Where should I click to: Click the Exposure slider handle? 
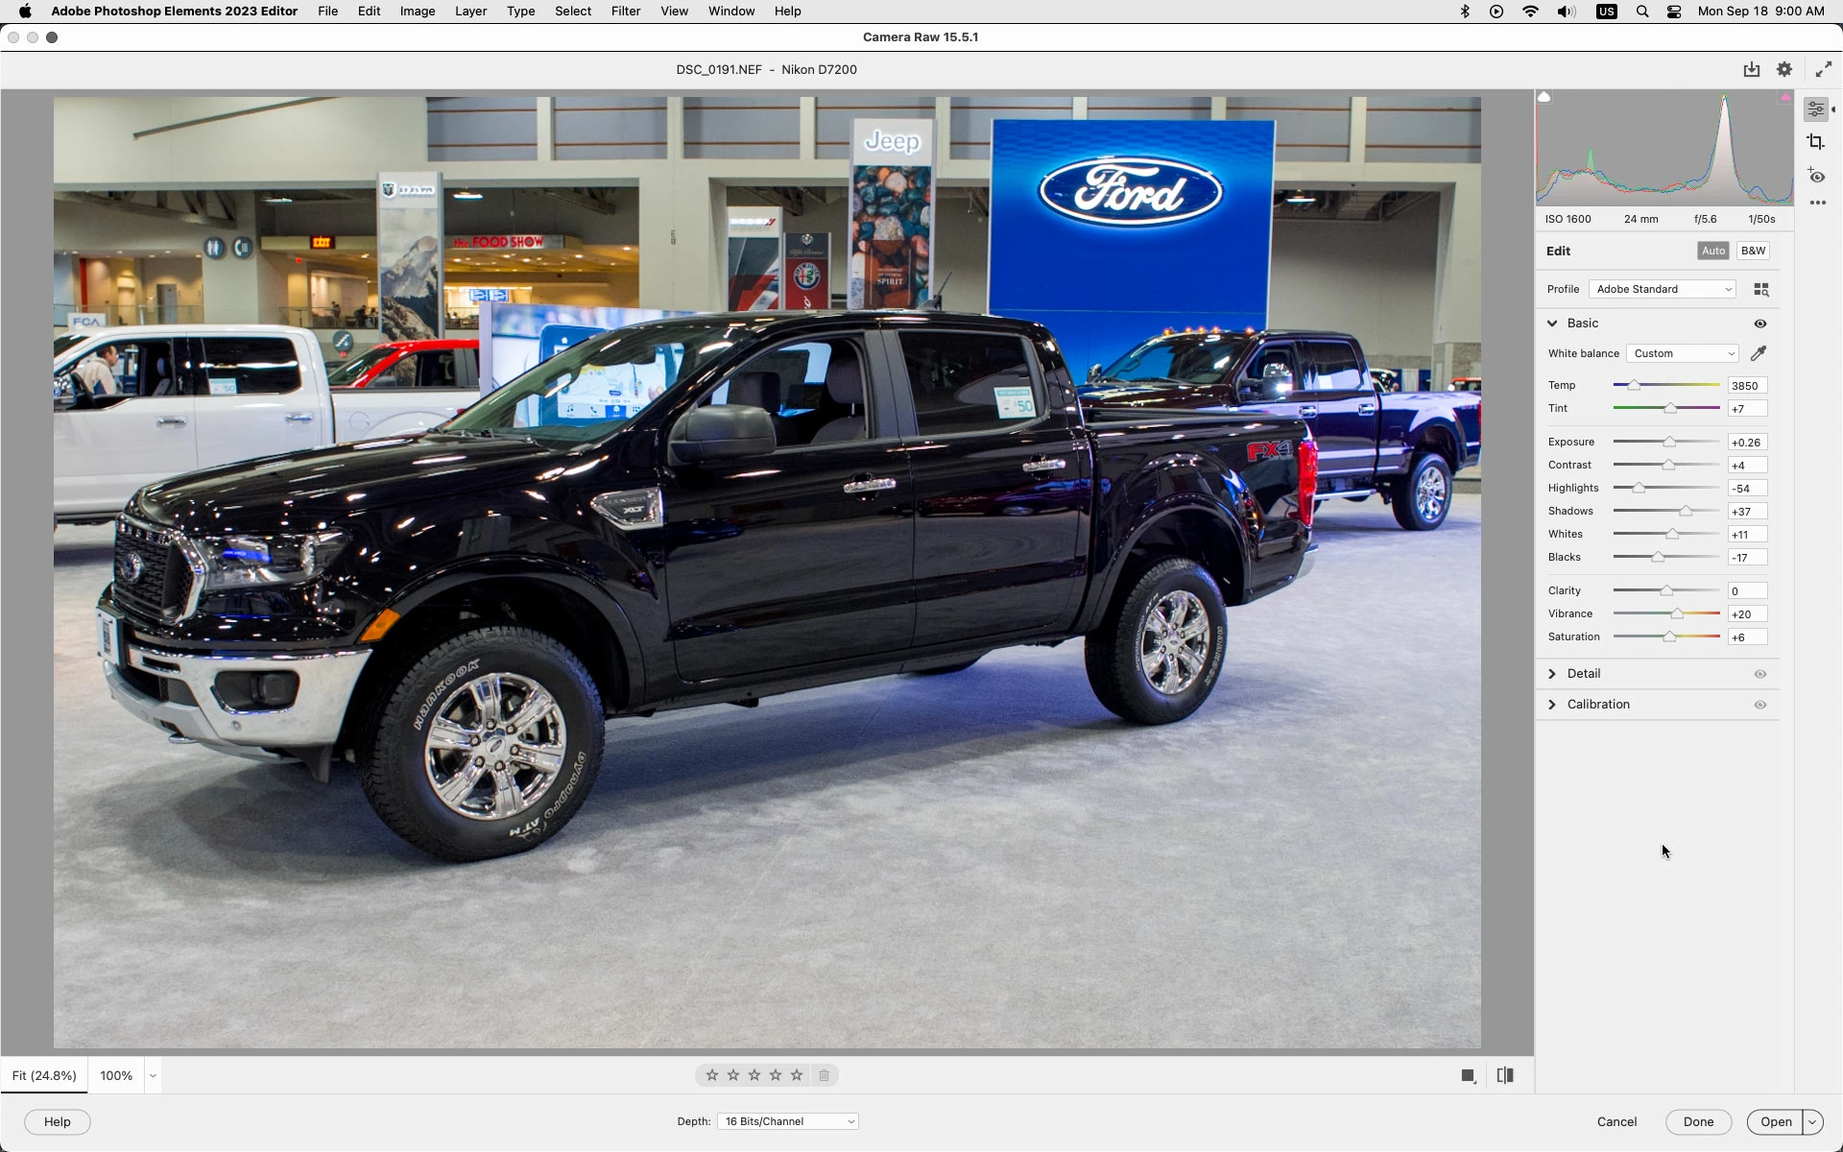pos(1669,443)
